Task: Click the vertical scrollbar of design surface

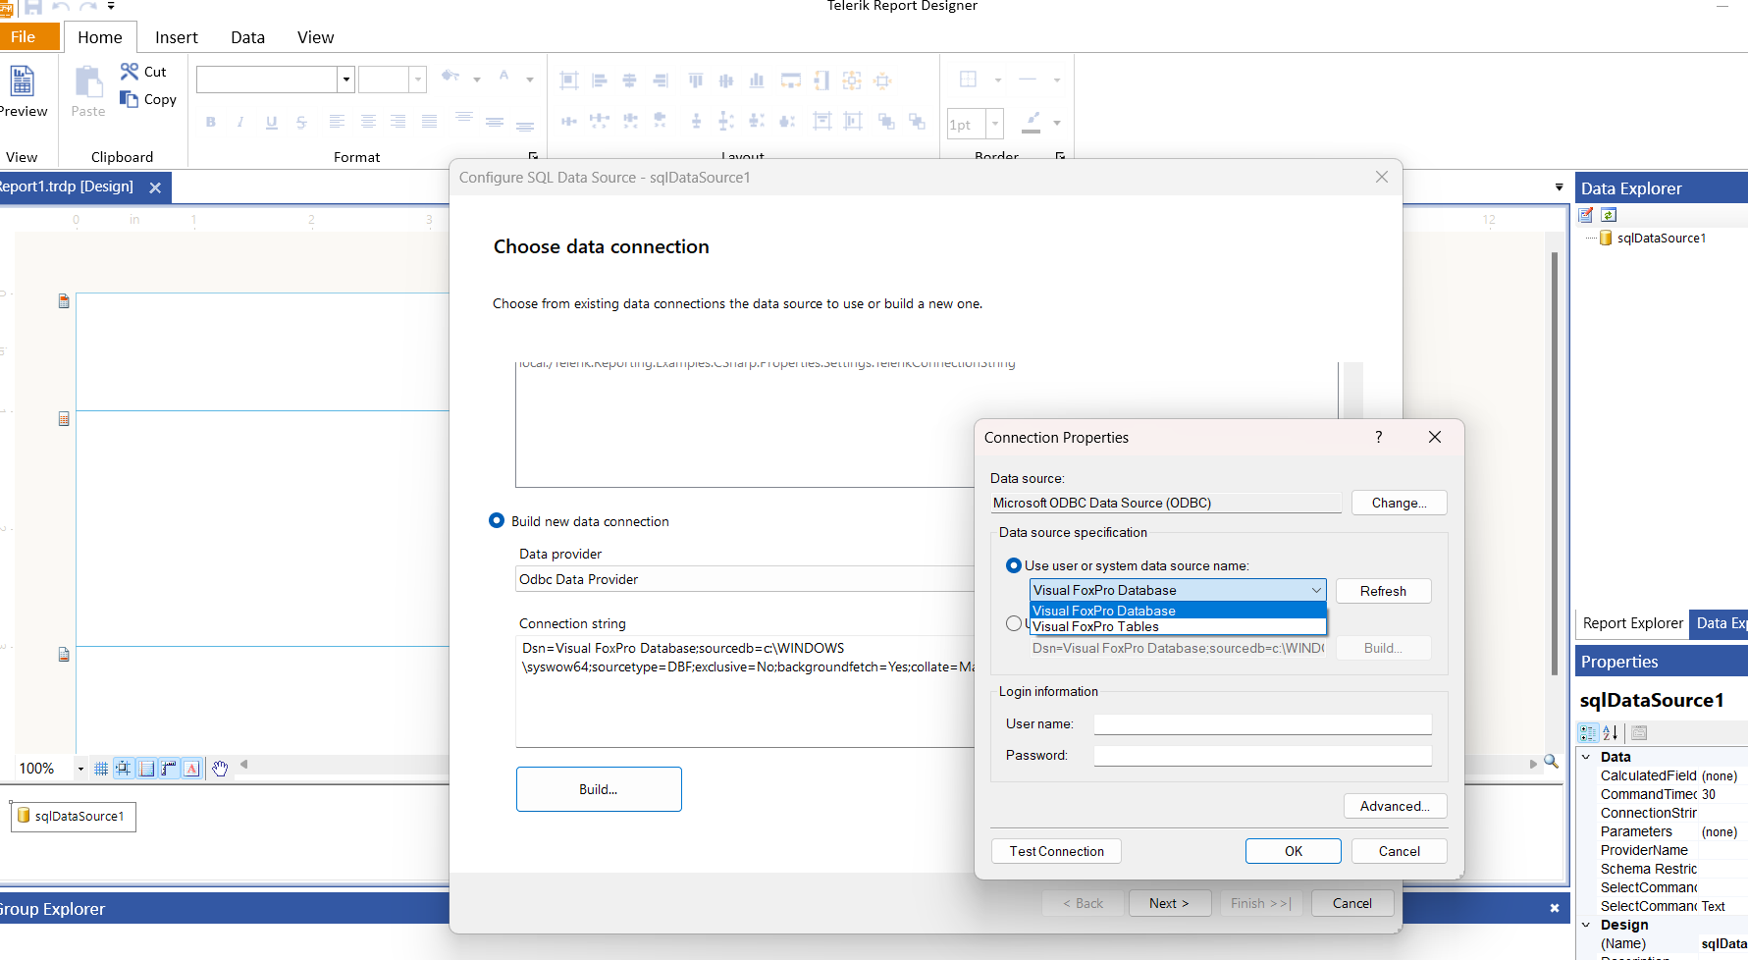Action: [x=1555, y=461]
